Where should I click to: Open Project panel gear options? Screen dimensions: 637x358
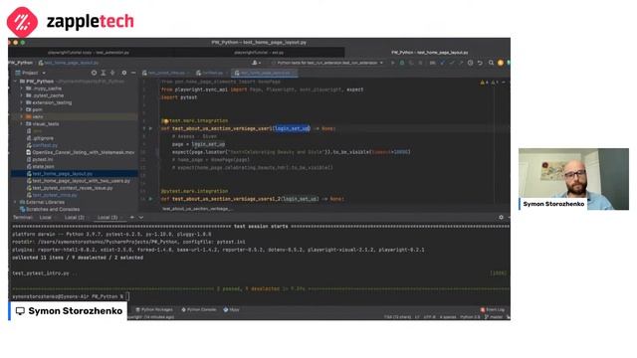123,73
